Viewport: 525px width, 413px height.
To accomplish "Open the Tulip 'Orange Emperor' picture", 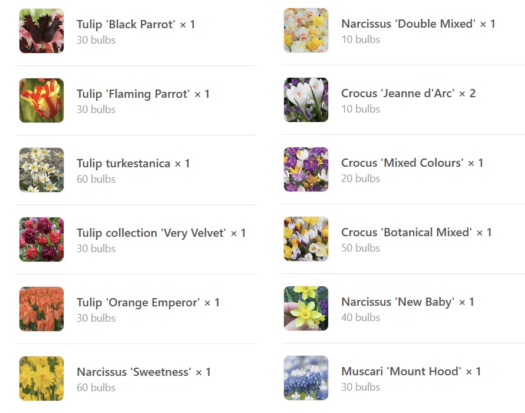I will [41, 309].
